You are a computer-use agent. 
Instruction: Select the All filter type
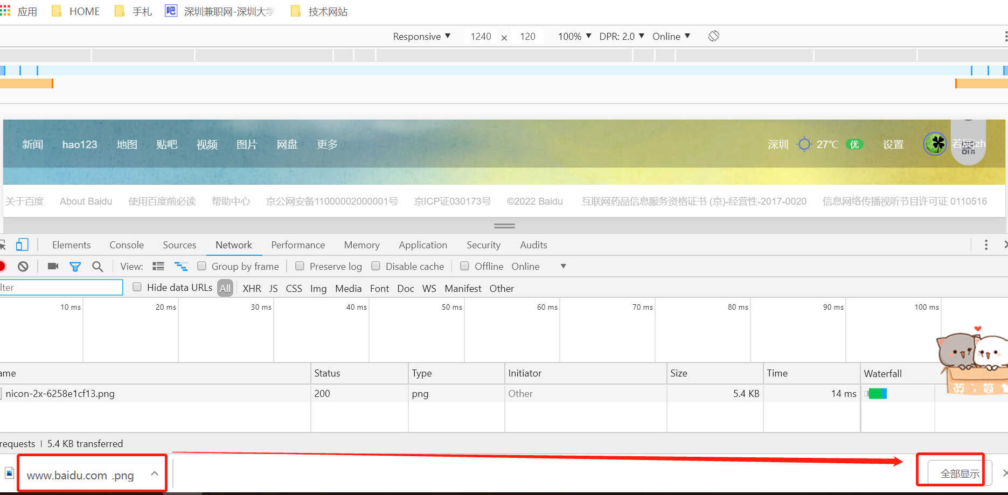pyautogui.click(x=225, y=288)
